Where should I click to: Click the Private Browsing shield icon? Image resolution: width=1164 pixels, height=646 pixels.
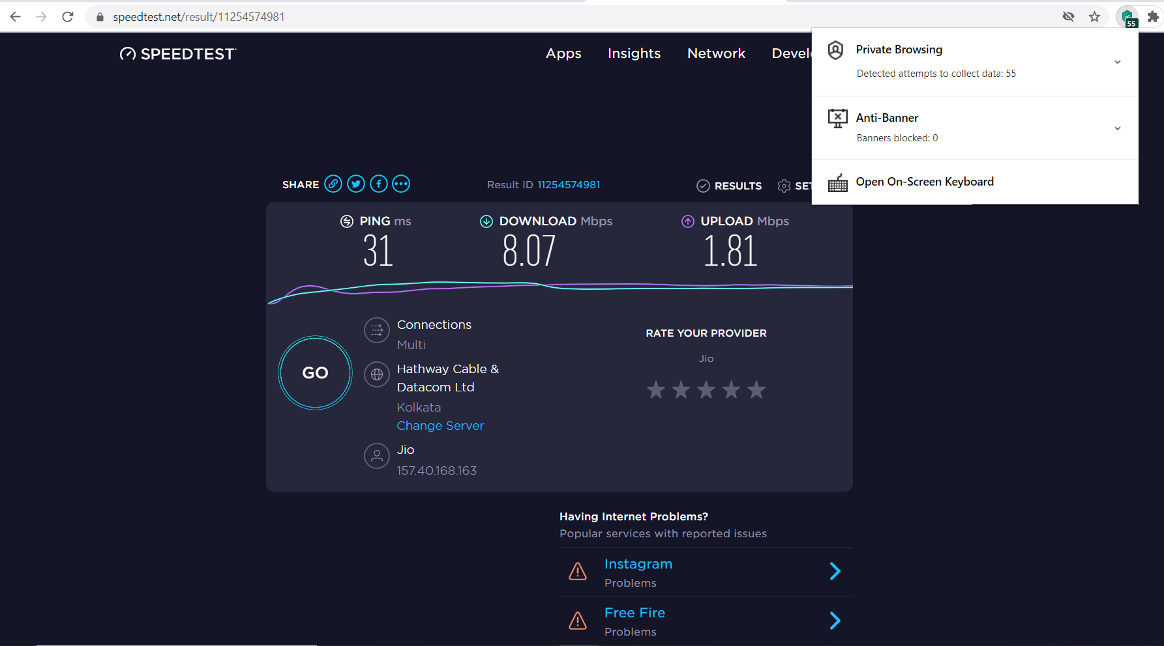point(836,50)
